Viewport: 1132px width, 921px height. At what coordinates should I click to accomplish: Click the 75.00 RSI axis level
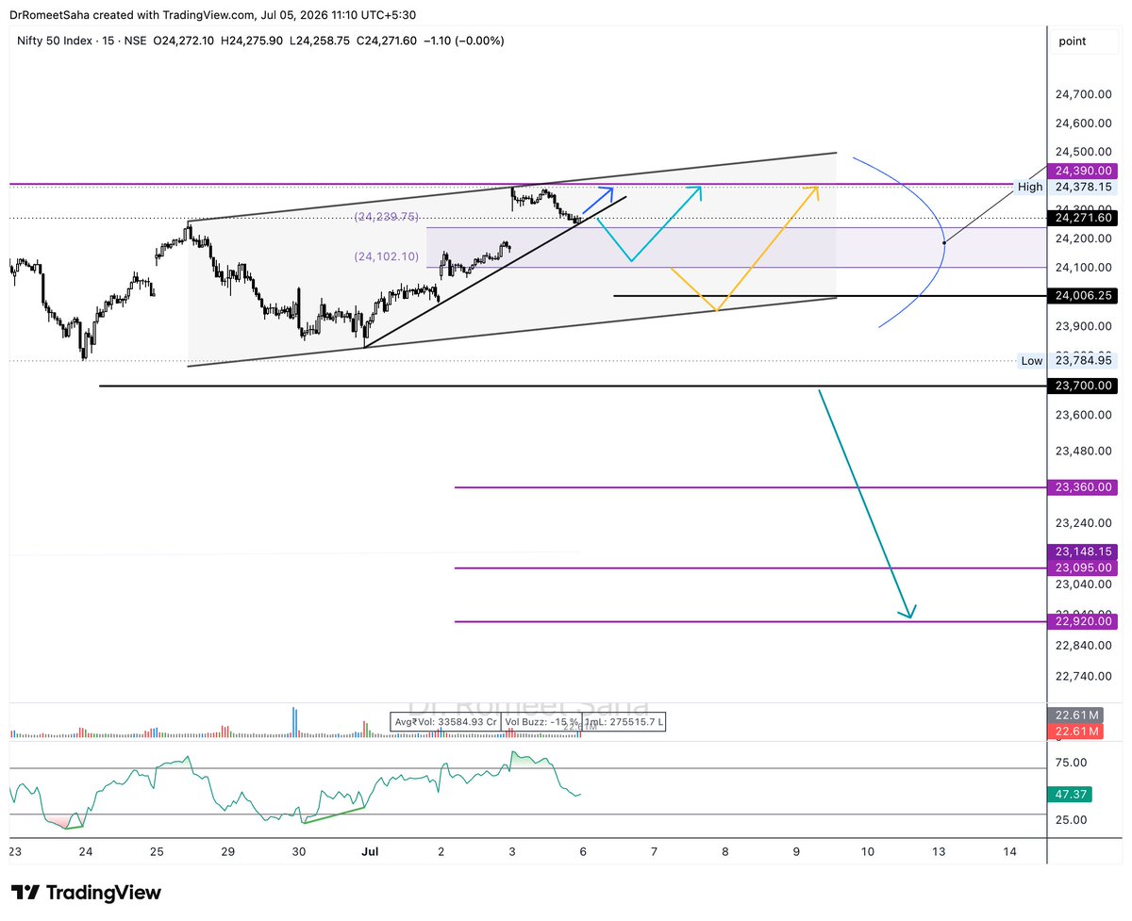pos(1072,762)
